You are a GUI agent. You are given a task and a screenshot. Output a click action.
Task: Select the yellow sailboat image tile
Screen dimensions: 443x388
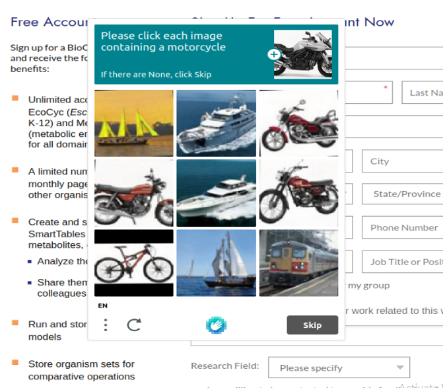pyautogui.click(x=134, y=124)
